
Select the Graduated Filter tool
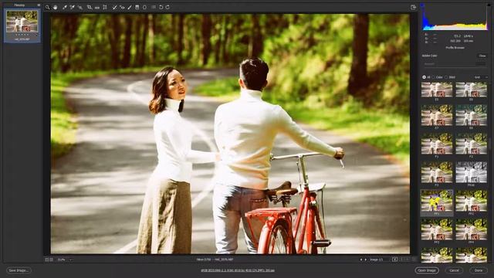(137, 7)
